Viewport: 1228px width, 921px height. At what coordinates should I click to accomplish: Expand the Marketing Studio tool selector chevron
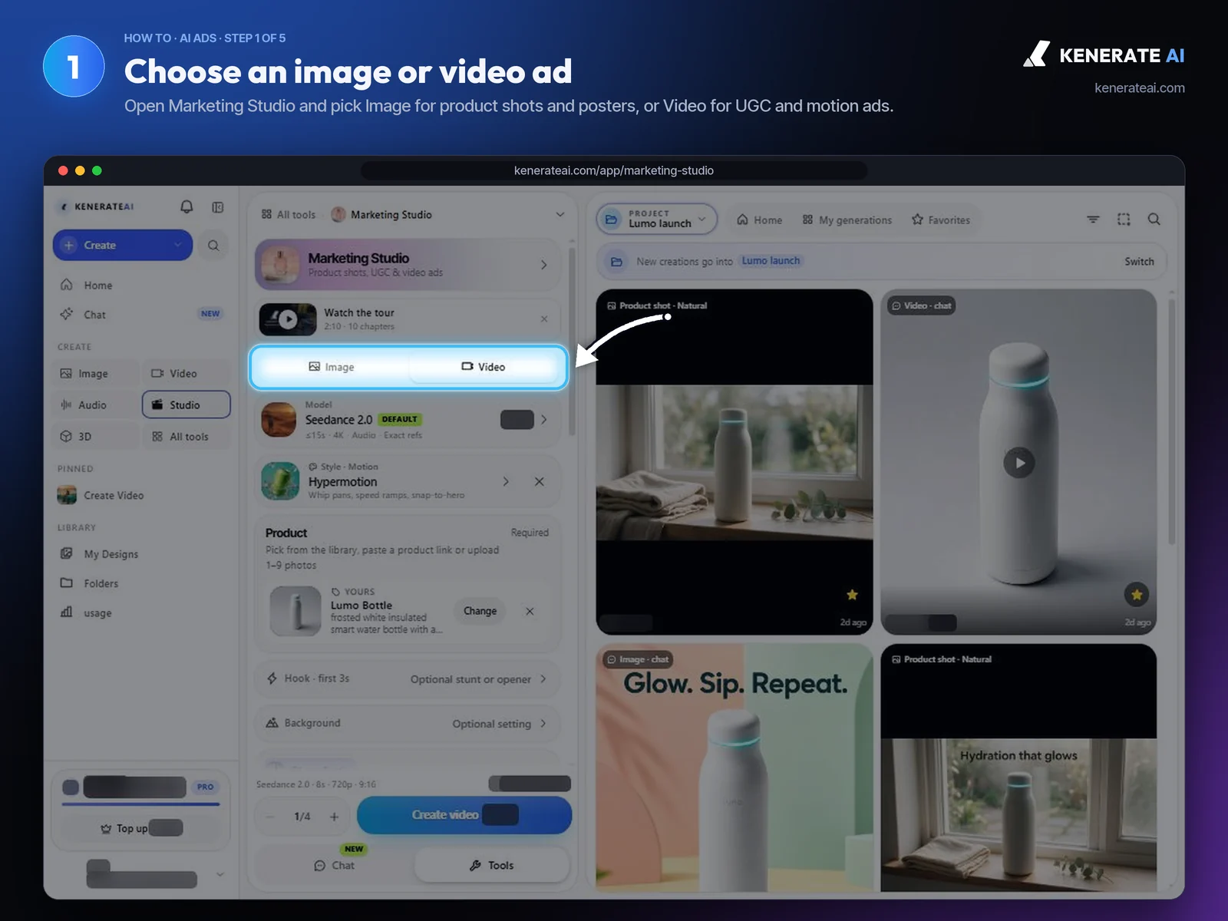tap(560, 215)
